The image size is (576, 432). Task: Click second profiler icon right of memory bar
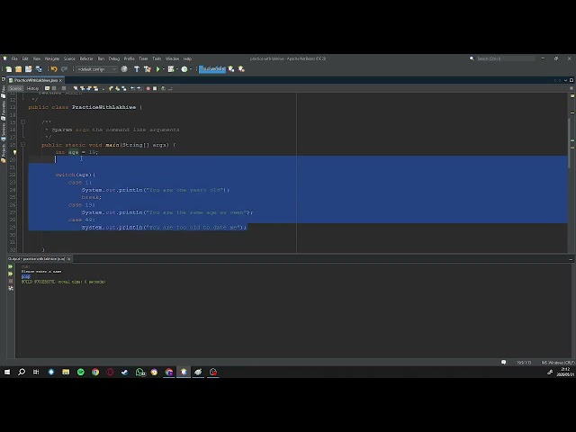tap(241, 69)
